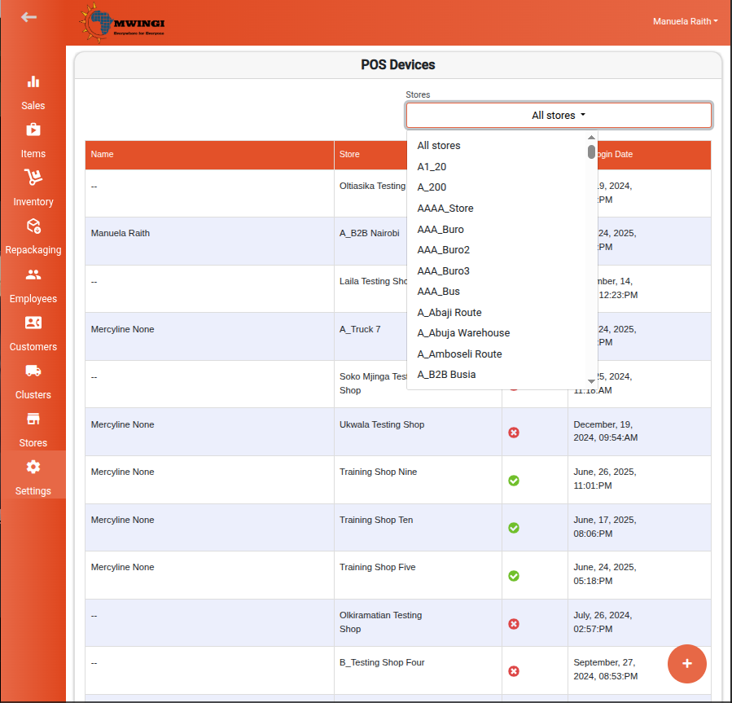
Task: Collapse the All stores dropdown
Action: click(x=559, y=116)
